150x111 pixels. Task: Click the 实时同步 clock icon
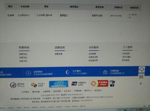click(x=28, y=73)
